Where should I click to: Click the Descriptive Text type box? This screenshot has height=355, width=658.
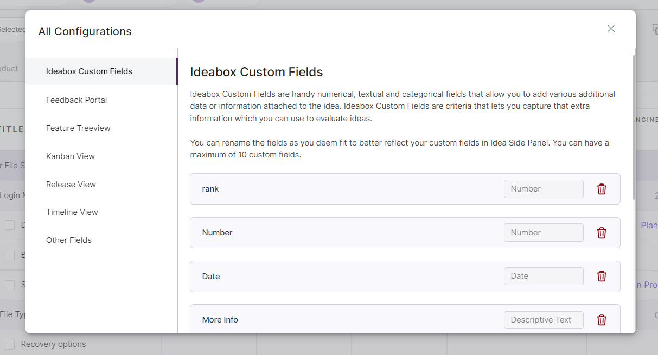[543, 320]
